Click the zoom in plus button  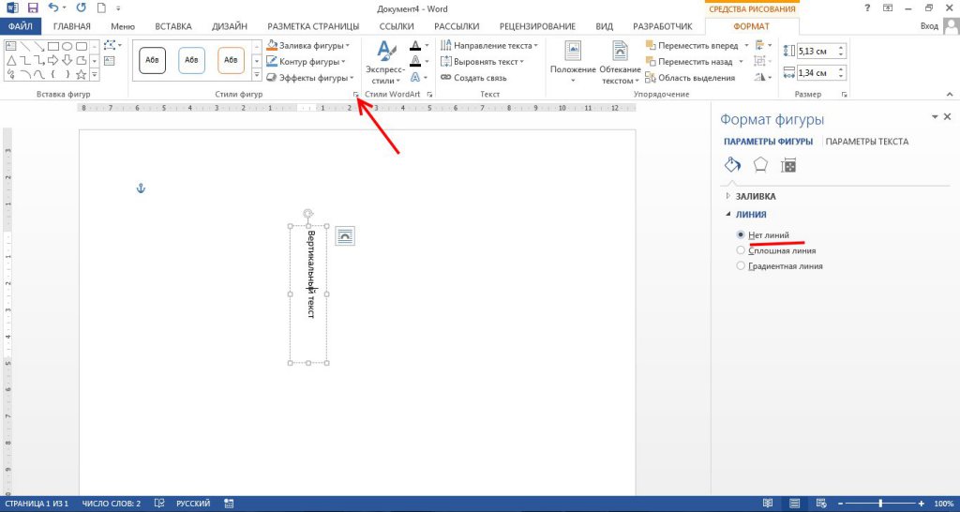point(921,504)
